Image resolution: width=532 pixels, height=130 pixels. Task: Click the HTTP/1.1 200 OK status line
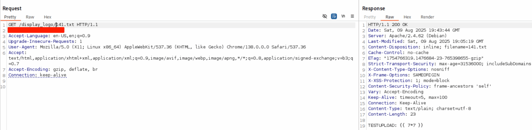388,25
